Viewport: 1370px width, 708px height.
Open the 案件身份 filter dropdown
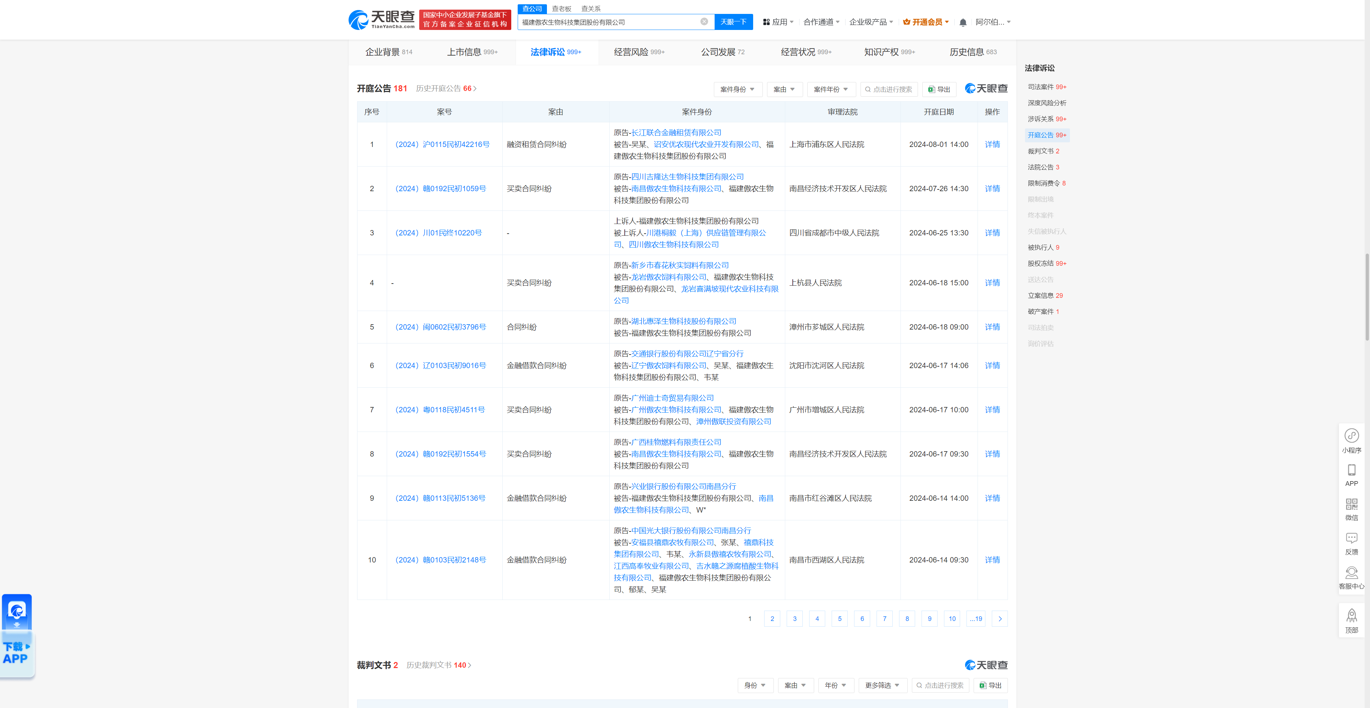(738, 89)
